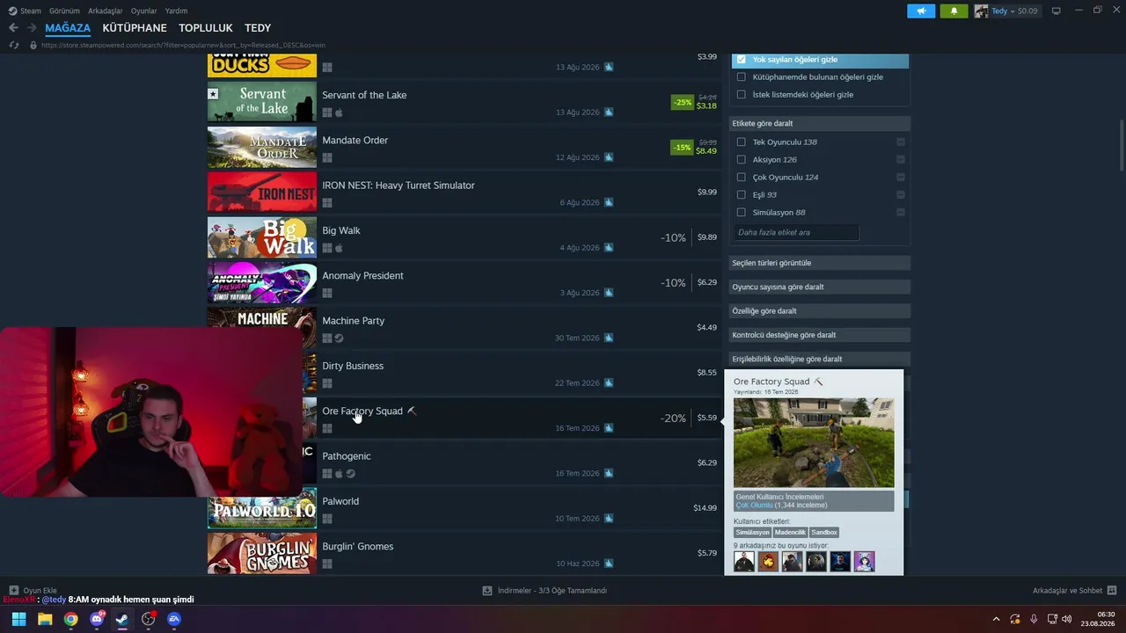Click the 'Daha fazla etiket ara' search field
This screenshot has width=1126, height=633.
[796, 233]
